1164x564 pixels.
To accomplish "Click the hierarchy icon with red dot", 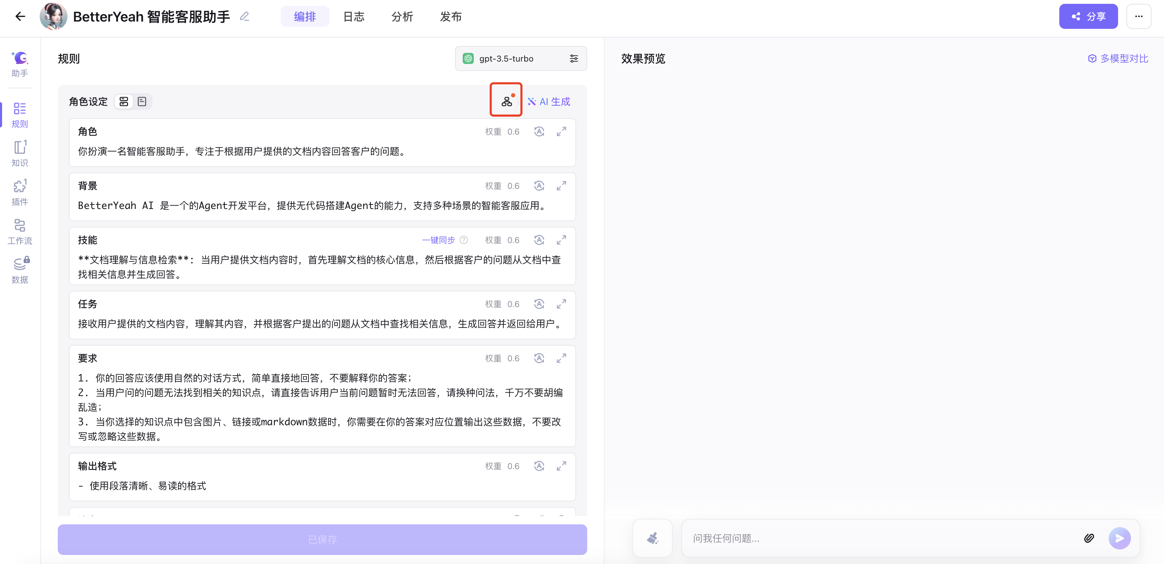I will [507, 101].
